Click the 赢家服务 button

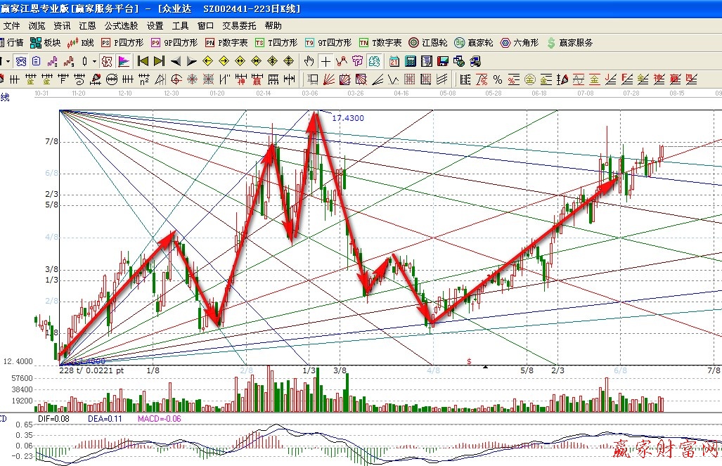569,43
